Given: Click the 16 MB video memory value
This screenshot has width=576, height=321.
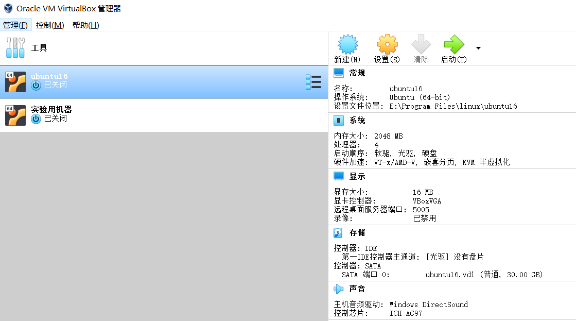Looking at the screenshot, I should pyautogui.click(x=423, y=192).
